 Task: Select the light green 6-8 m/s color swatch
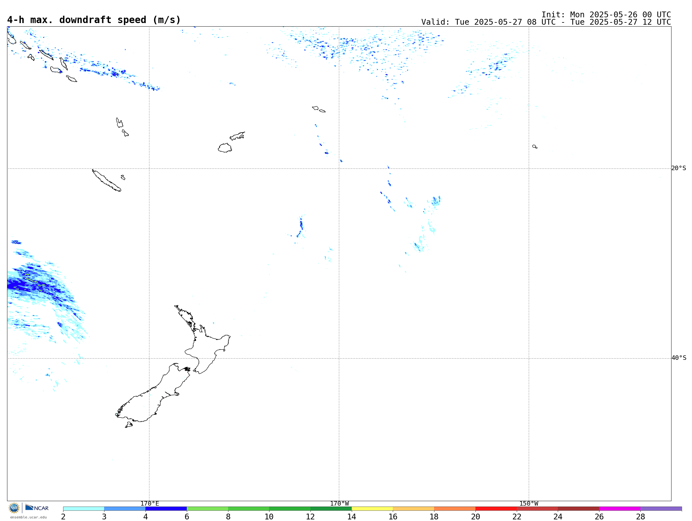coord(208,509)
